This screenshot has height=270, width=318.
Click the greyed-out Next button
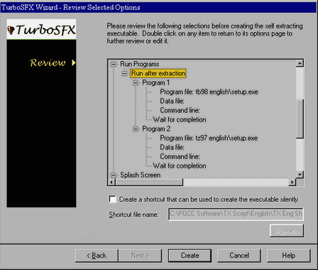(140, 256)
